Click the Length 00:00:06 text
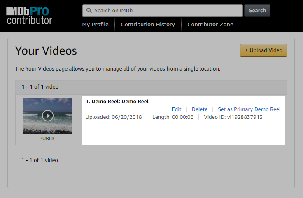303x198 pixels. (x=172, y=117)
